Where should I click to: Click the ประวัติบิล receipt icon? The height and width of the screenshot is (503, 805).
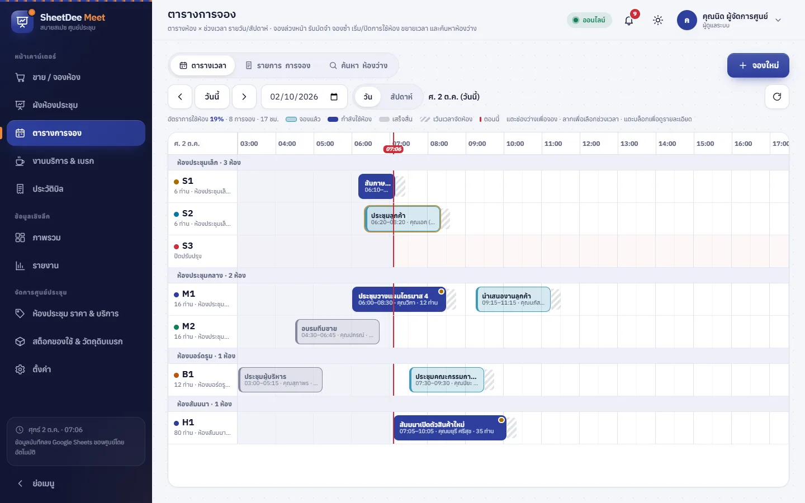20,189
